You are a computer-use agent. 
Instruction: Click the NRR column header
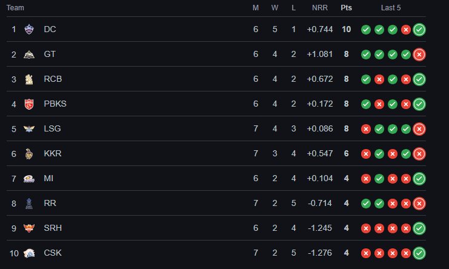pos(319,8)
